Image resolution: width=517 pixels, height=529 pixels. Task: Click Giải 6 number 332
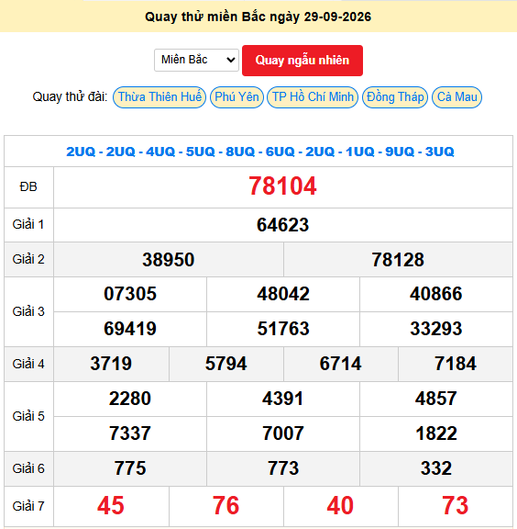pyautogui.click(x=436, y=468)
